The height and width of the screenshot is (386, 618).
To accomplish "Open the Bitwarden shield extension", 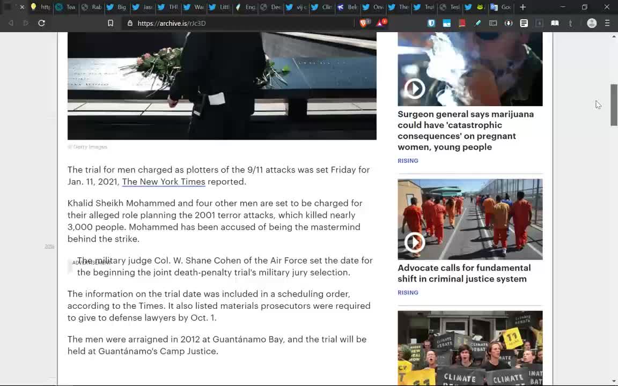I will (431, 23).
